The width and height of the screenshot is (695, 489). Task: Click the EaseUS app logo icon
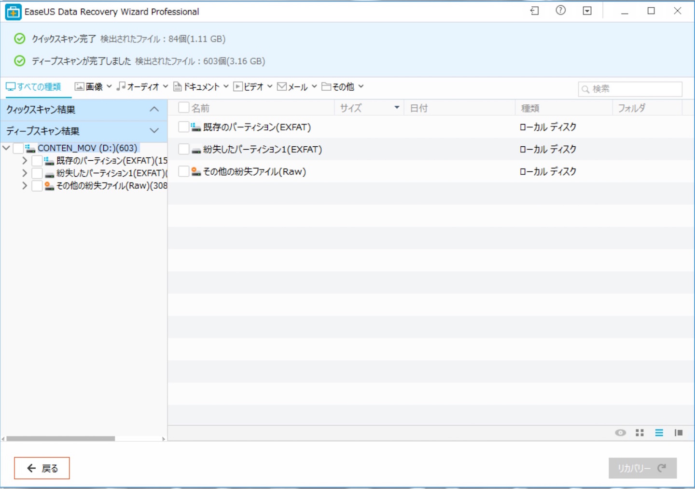coord(13,12)
